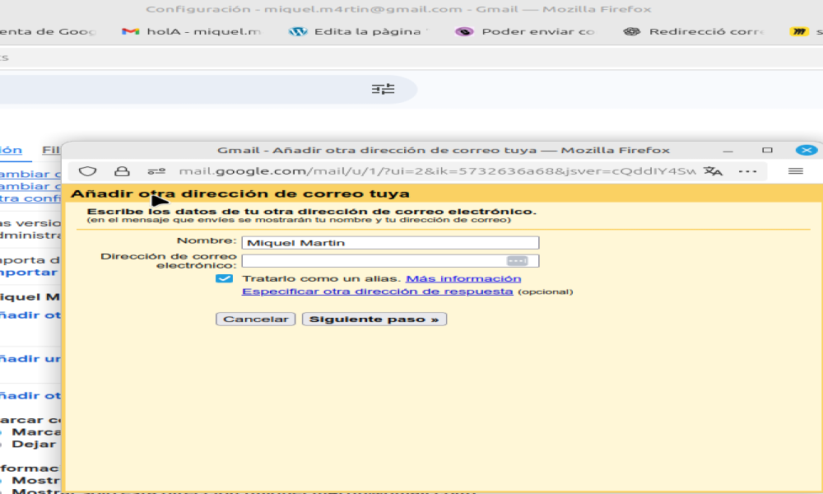Show Gmail search filter options
This screenshot has height=494, width=823.
point(383,89)
